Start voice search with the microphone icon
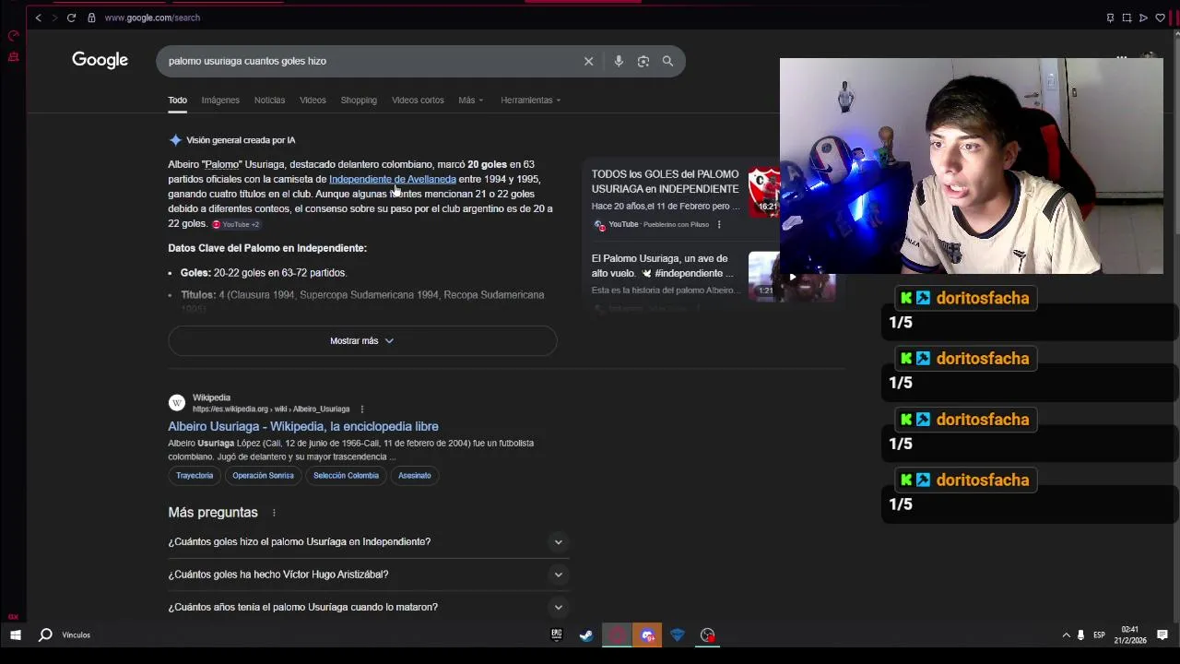This screenshot has width=1180, height=664. tap(619, 61)
